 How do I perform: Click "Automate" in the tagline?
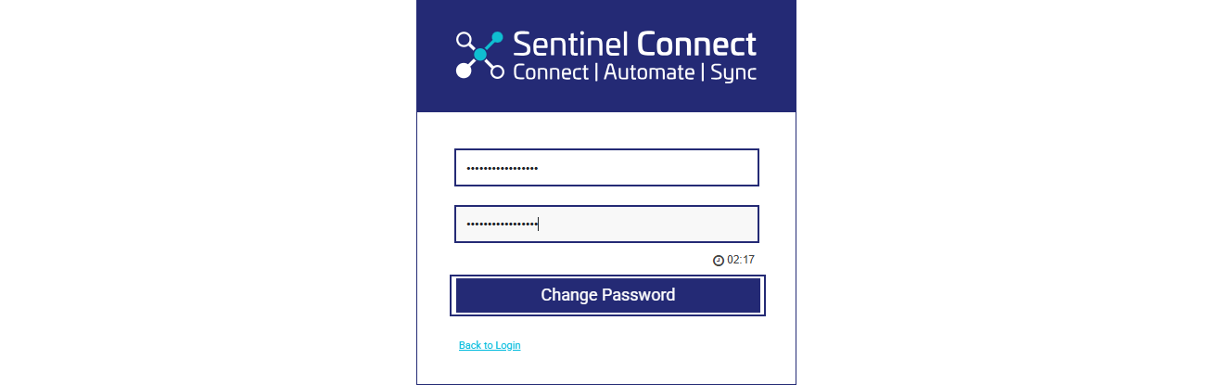click(649, 72)
